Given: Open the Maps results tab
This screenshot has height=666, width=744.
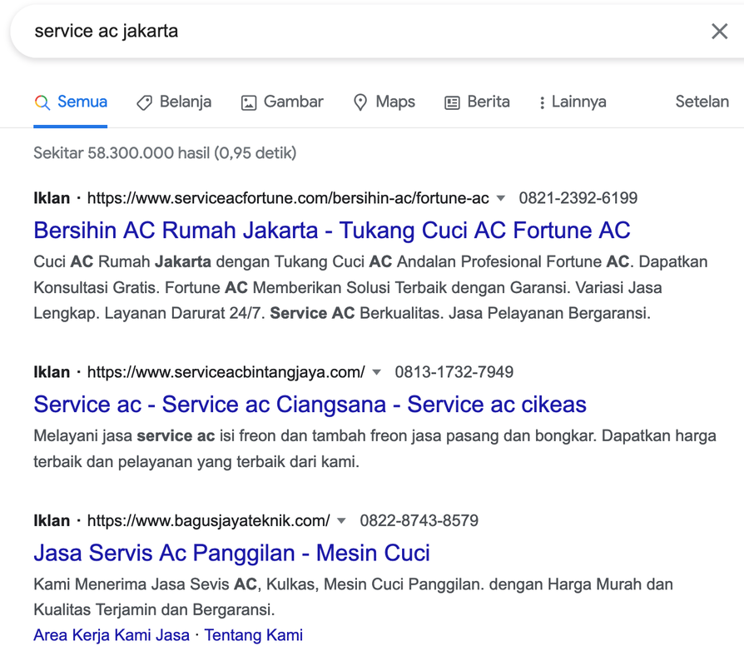Looking at the screenshot, I should (x=394, y=102).
